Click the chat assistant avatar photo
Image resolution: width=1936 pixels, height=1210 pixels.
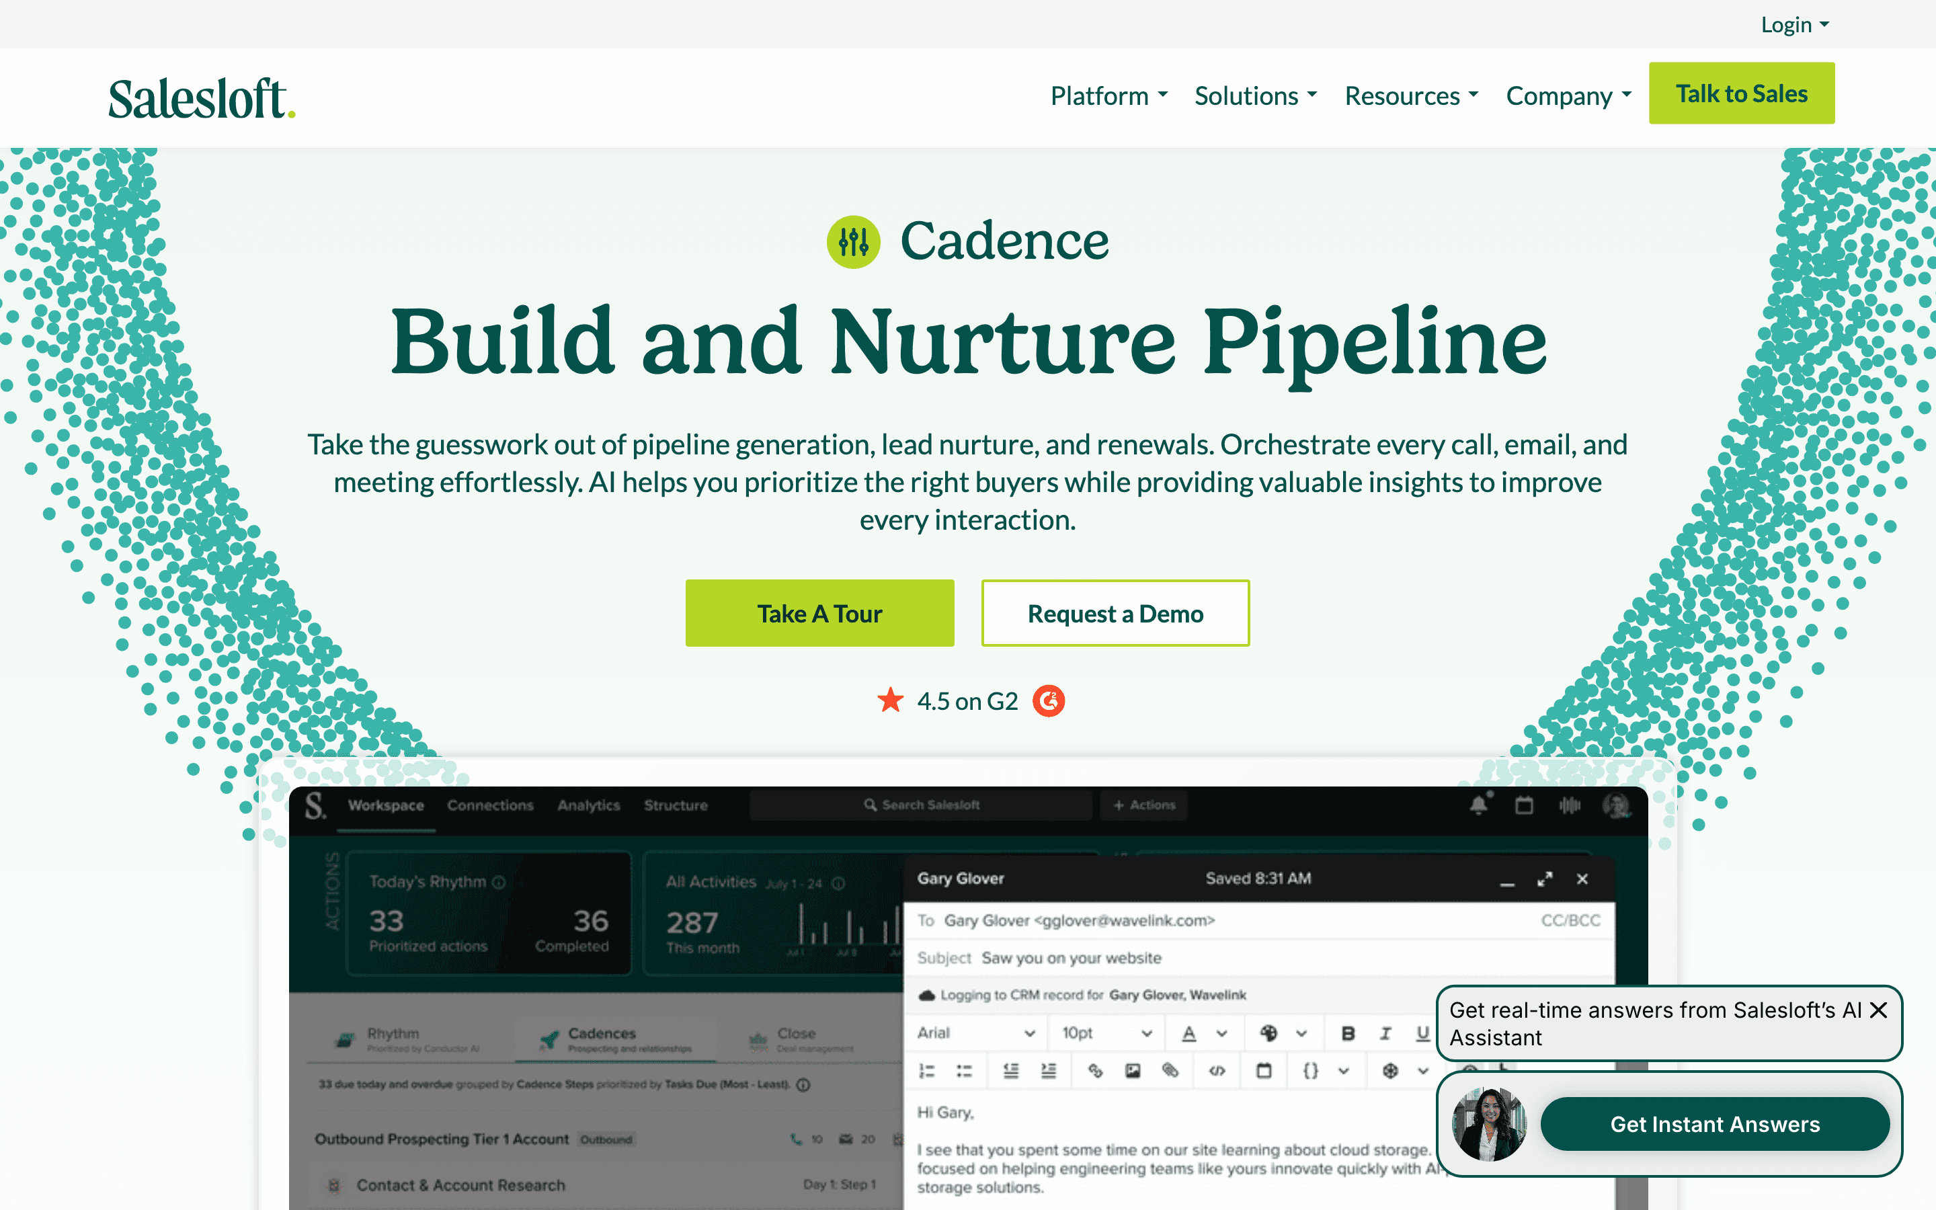coord(1490,1123)
